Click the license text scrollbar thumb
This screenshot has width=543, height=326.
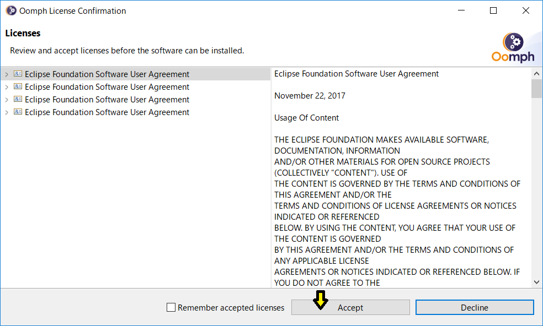pyautogui.click(x=536, y=89)
